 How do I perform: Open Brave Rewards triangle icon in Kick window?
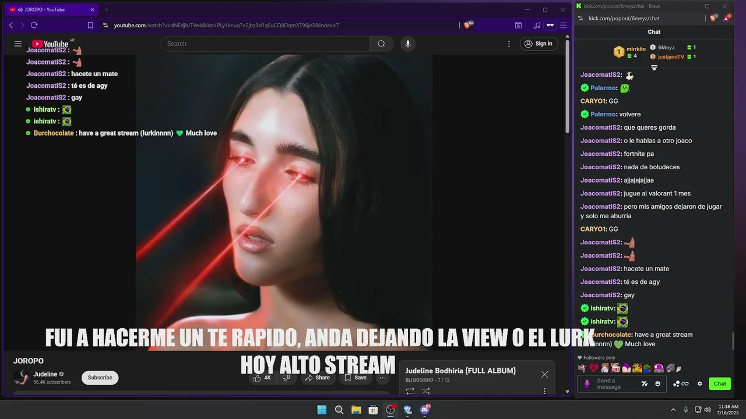tap(727, 18)
